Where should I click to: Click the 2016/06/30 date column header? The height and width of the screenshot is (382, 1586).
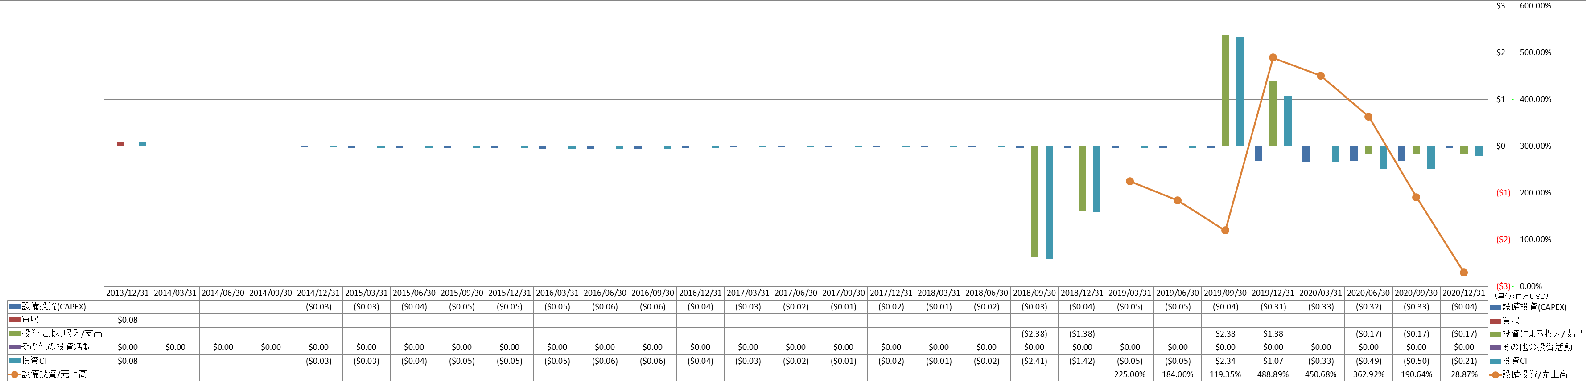(x=605, y=293)
